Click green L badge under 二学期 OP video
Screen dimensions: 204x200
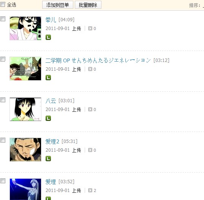point(48,78)
